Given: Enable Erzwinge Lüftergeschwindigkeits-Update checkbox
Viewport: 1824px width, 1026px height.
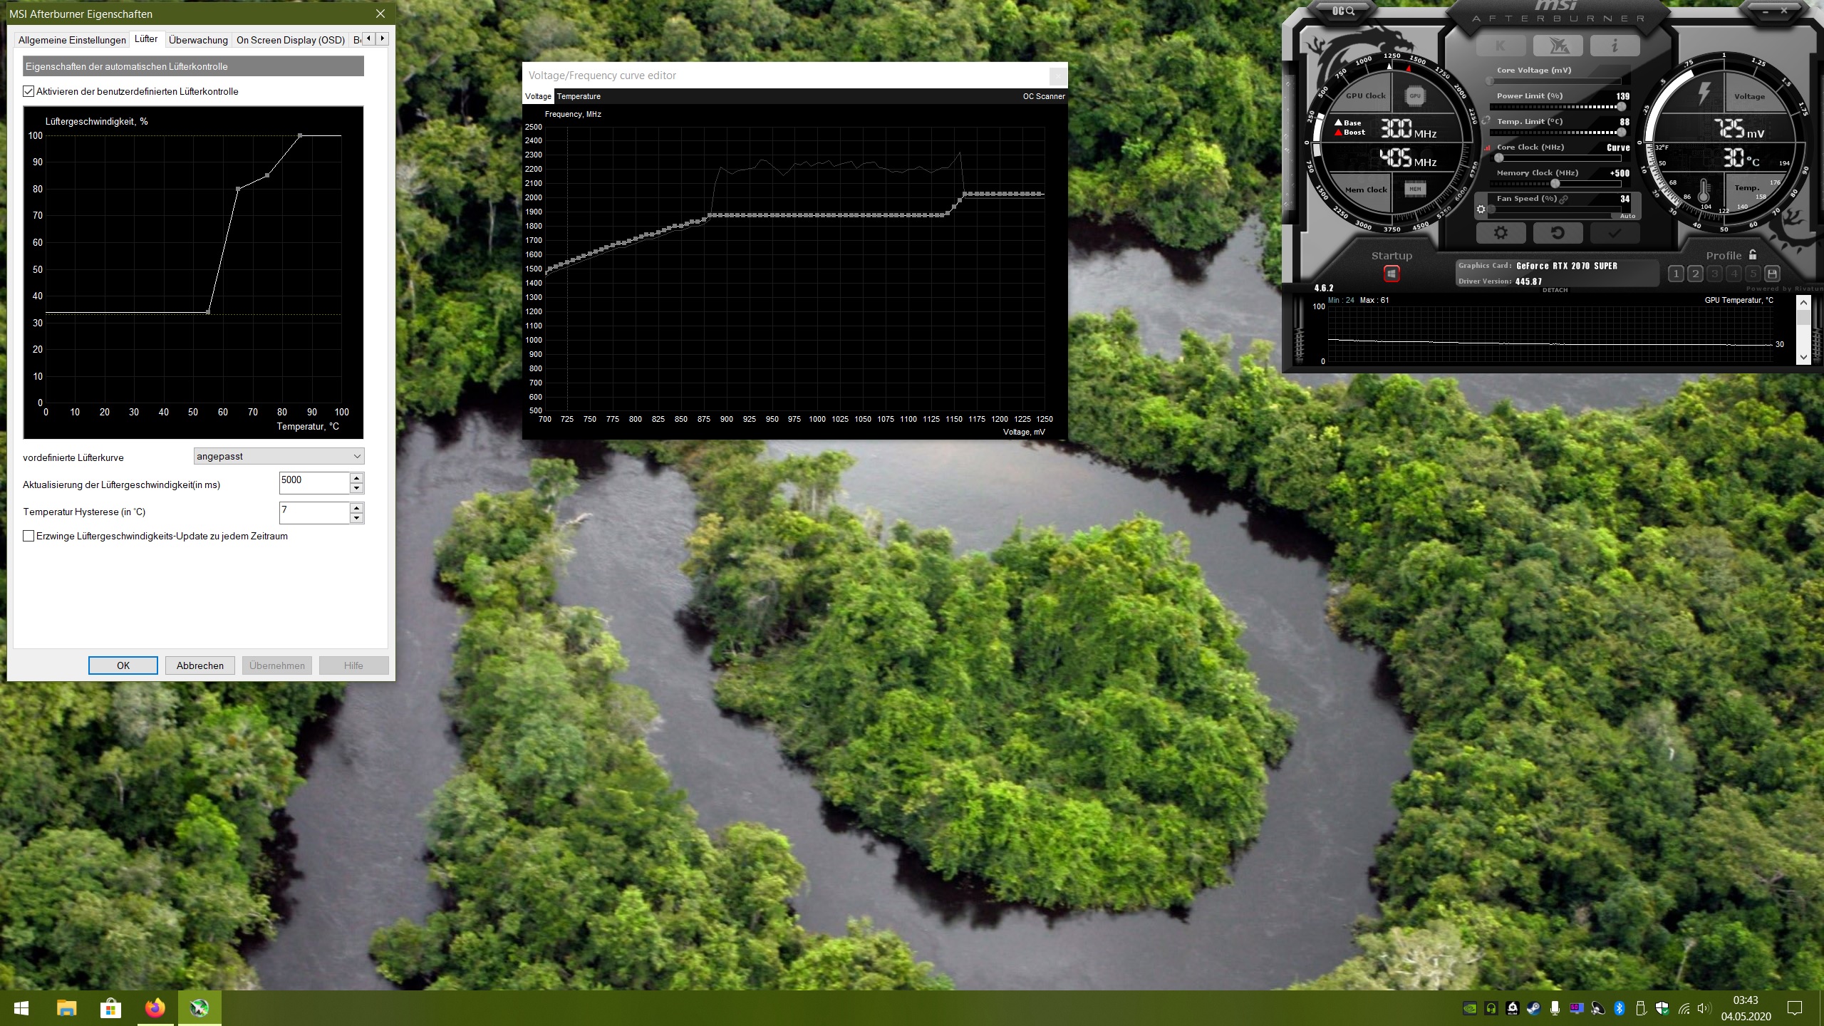Looking at the screenshot, I should tap(28, 536).
